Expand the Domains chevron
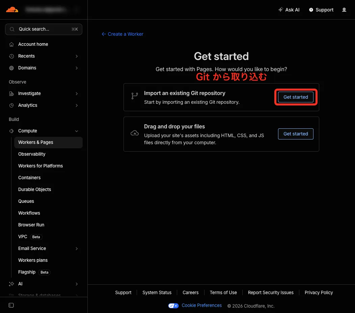 click(77, 68)
